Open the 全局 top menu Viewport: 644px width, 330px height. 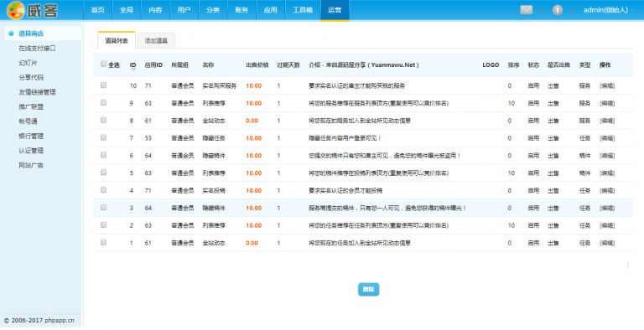pyautogui.click(x=127, y=10)
